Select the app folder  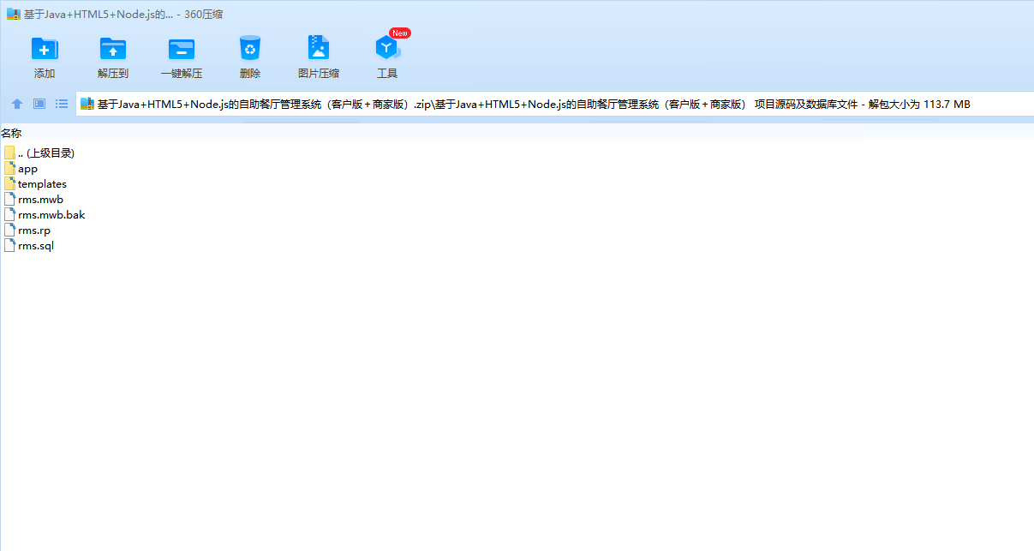coord(21,168)
